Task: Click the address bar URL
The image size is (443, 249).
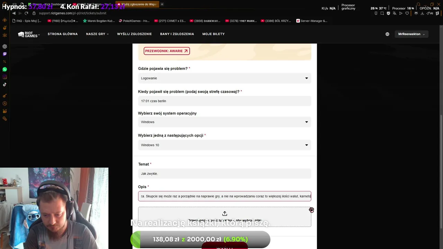Action: tap(73, 13)
